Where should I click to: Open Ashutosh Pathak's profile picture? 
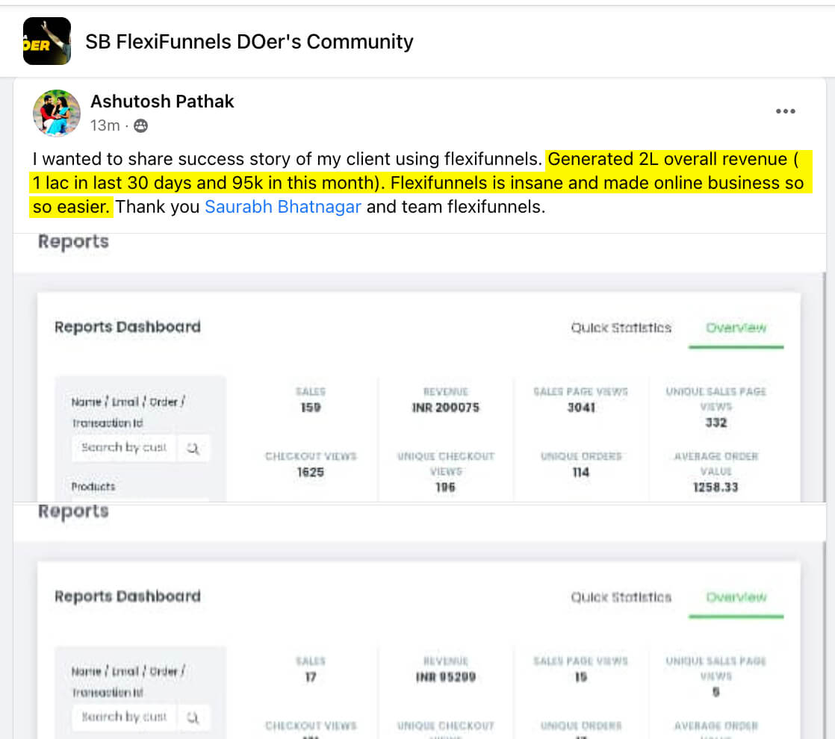pos(57,113)
